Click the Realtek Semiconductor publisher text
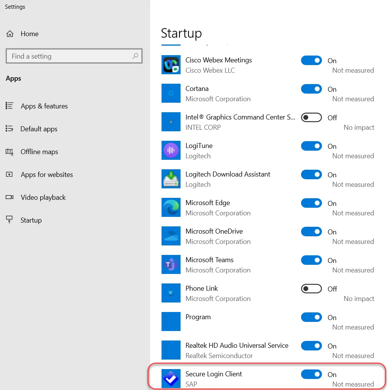The height and width of the screenshot is (390, 390). coord(219,356)
